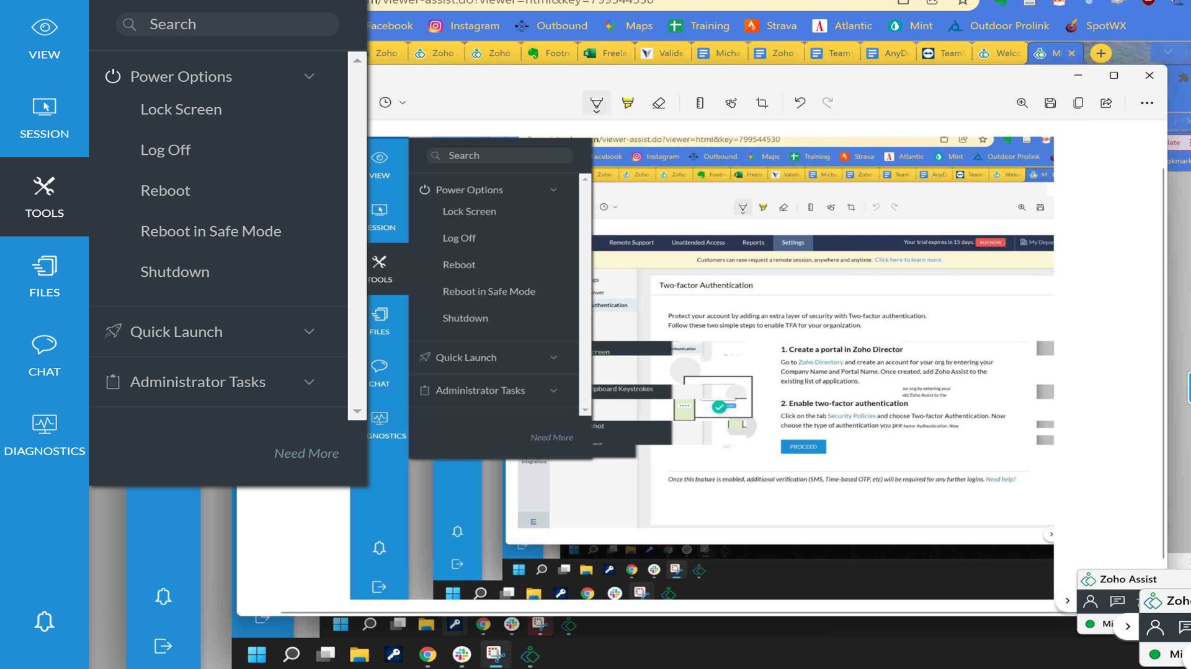The height and width of the screenshot is (669, 1191).
Task: Switch to the Welcc browser tab
Action: (x=1000, y=53)
